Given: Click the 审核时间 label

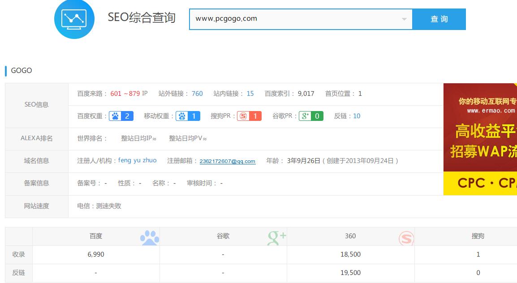Looking at the screenshot, I should [201, 183].
